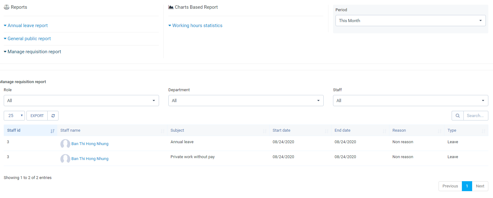Sort by Type column icon
The image size is (493, 198).
pos(483,131)
